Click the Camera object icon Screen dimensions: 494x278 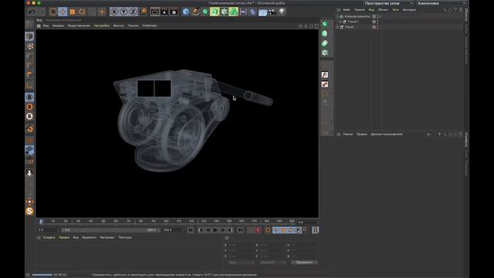(x=272, y=12)
